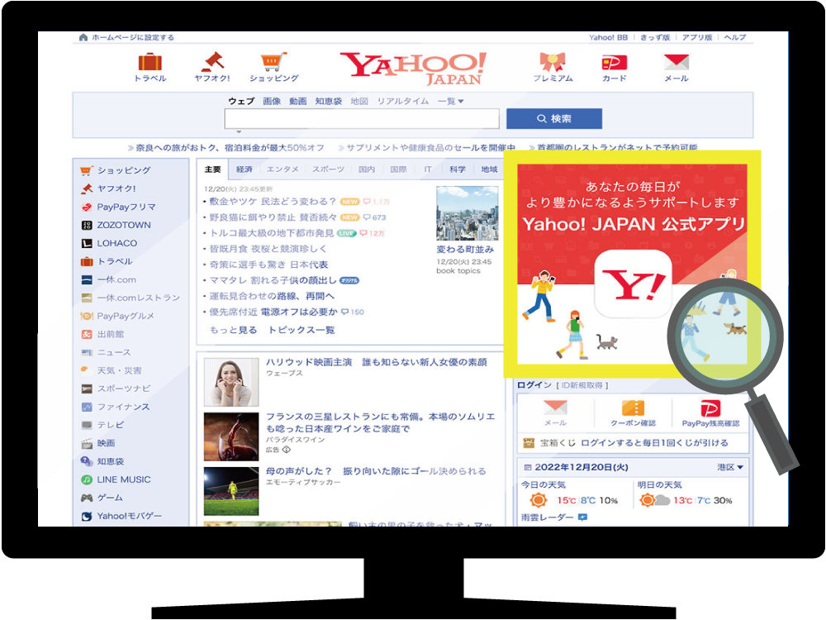Select the 動画 search tab
826x620 pixels.
pyautogui.click(x=298, y=101)
